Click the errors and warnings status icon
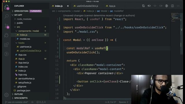Image resolution: width=185 pixels, height=104 pixels. [41, 102]
